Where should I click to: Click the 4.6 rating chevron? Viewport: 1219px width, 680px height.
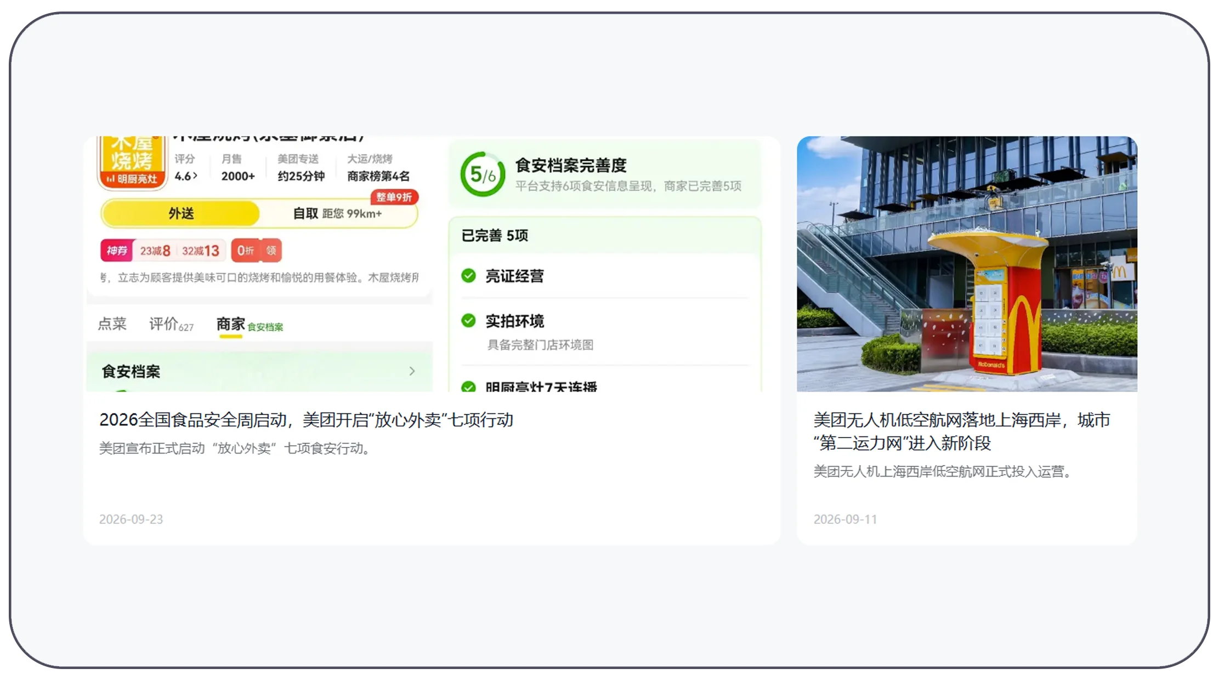click(x=195, y=176)
